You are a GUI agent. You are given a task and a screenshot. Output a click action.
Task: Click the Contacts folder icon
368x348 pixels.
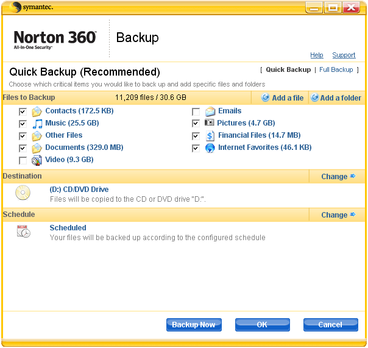point(37,112)
